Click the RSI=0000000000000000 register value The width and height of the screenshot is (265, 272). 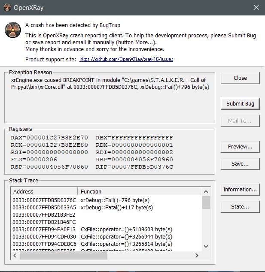point(49,152)
